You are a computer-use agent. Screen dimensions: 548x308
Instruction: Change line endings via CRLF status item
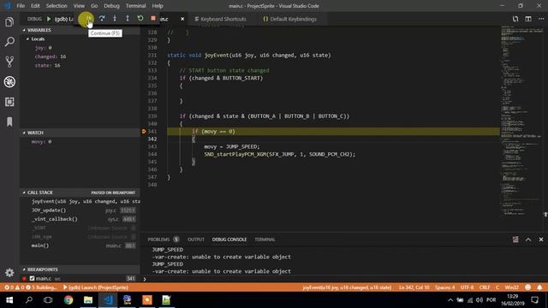485,287
